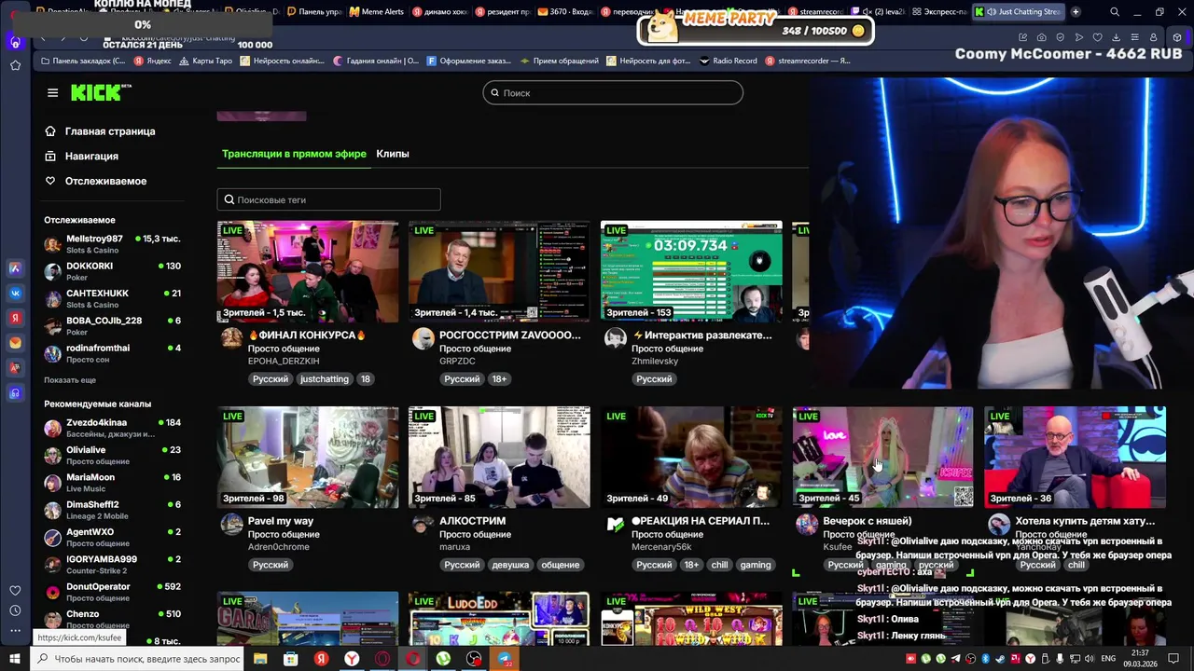
Task: Click Zhmilevsky channel avatar
Action: click(x=615, y=338)
